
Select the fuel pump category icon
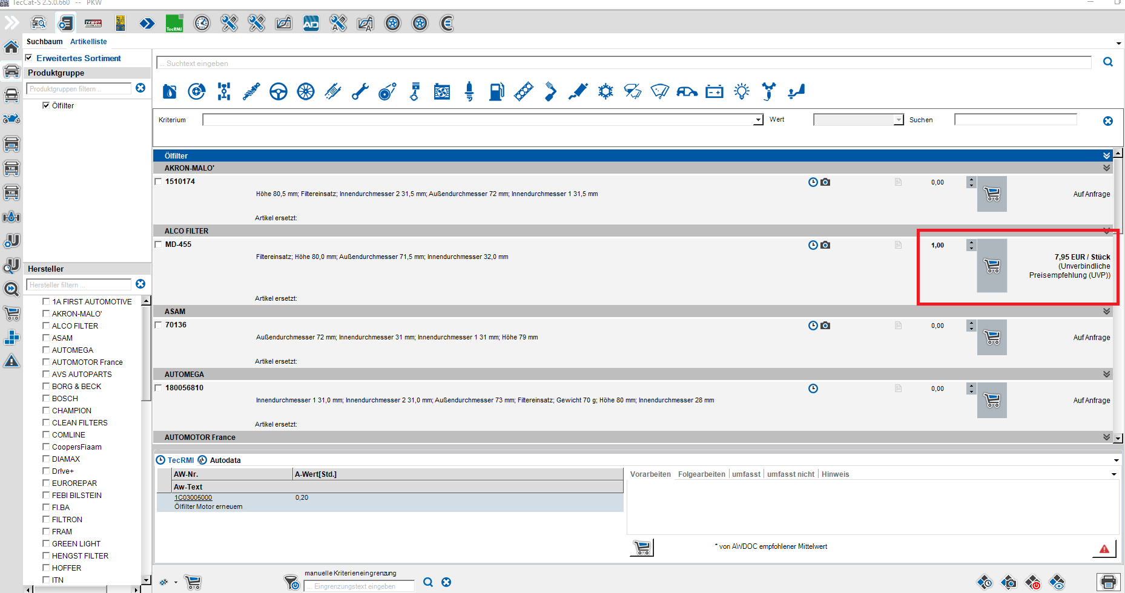497,91
